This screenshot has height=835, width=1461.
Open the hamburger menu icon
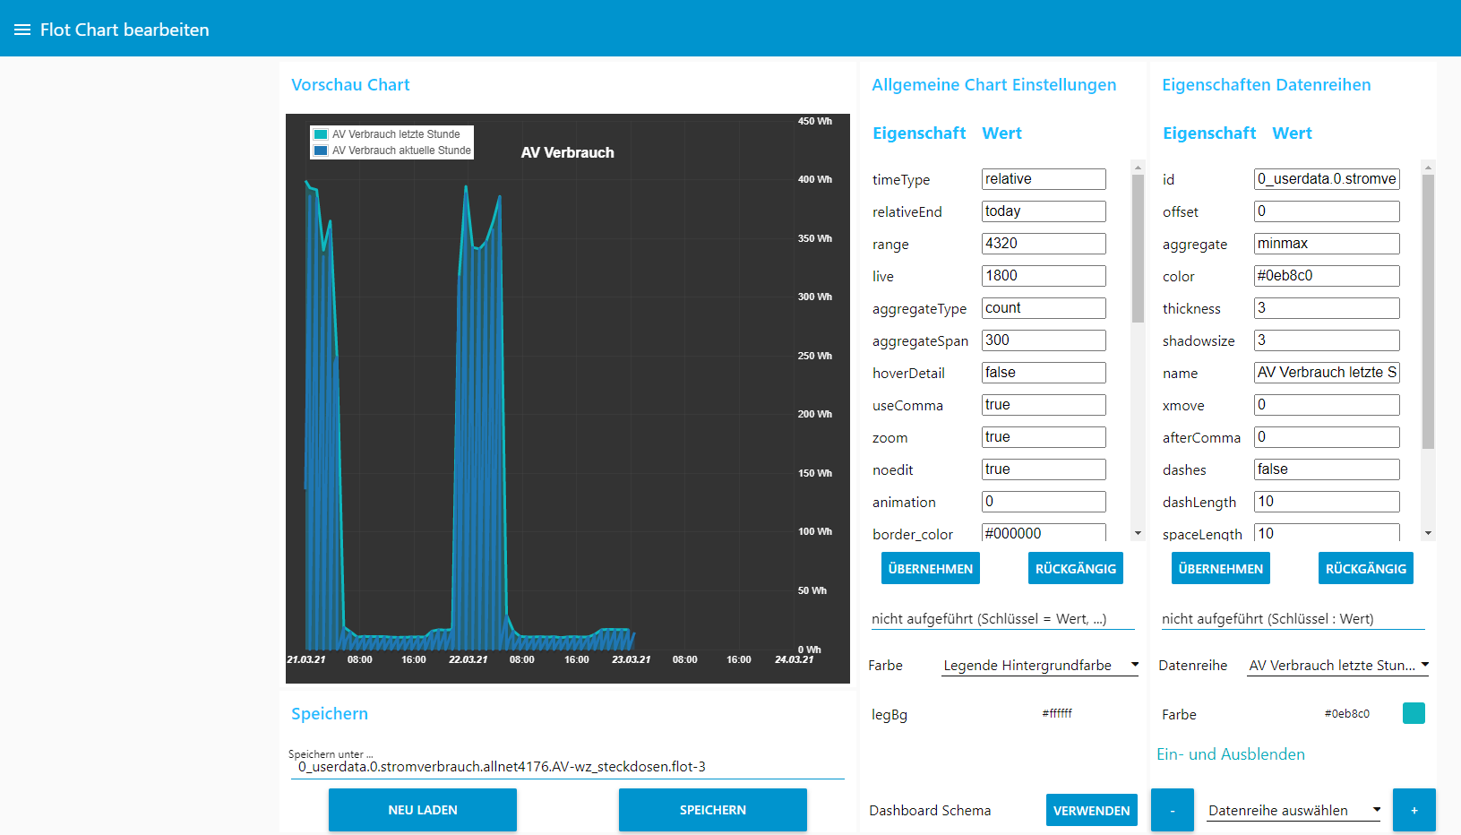(x=22, y=30)
